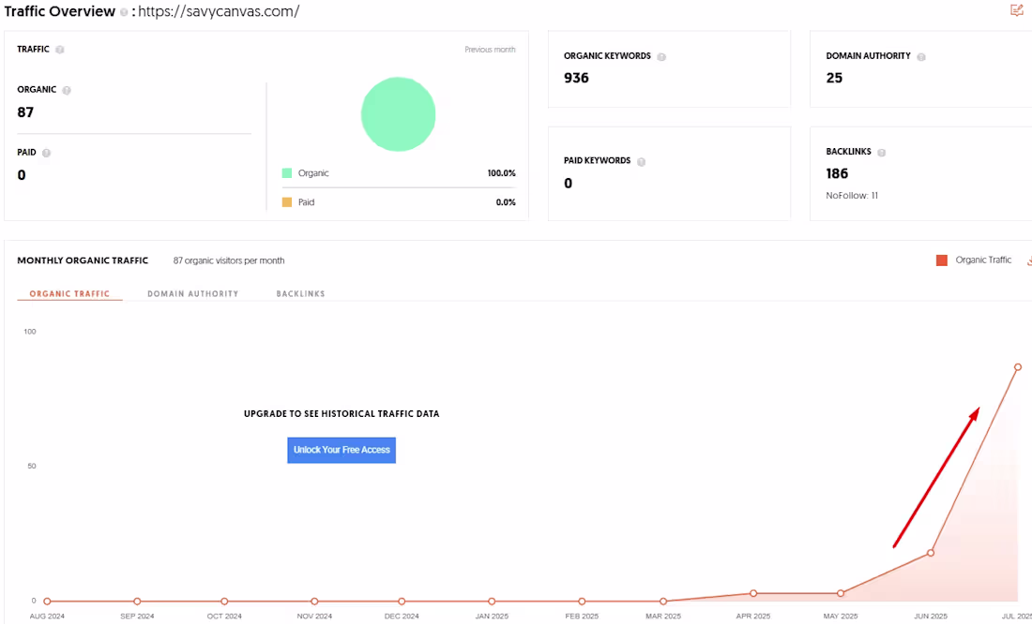Click the Unlock Your Free Access button
The width and height of the screenshot is (1032, 624).
[341, 450]
